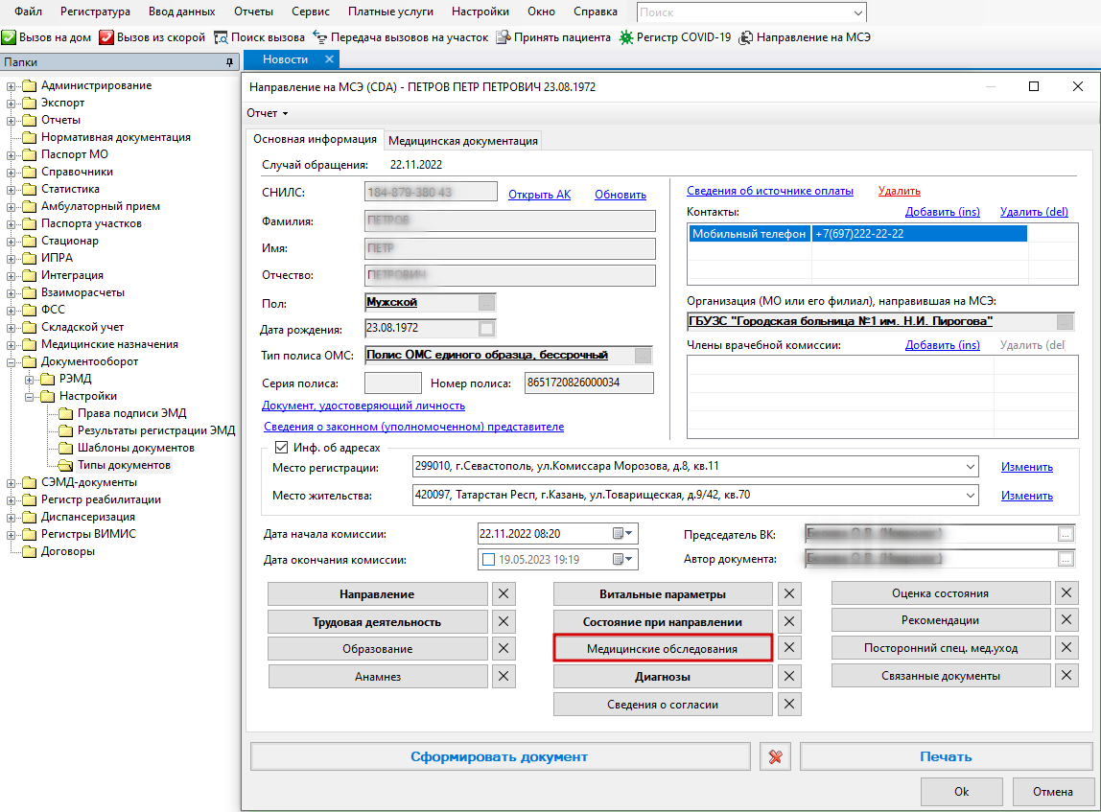The width and height of the screenshot is (1101, 812).
Task: Click the Сведения об источнике оплаты link
Action: click(x=769, y=191)
